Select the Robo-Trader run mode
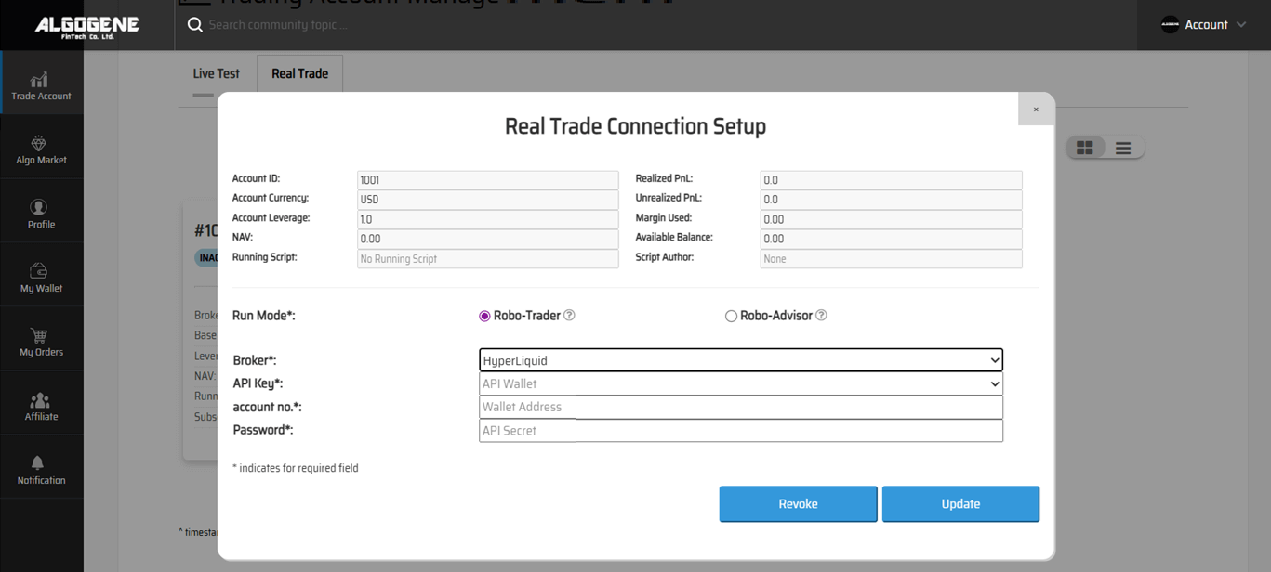This screenshot has width=1271, height=572. point(484,317)
